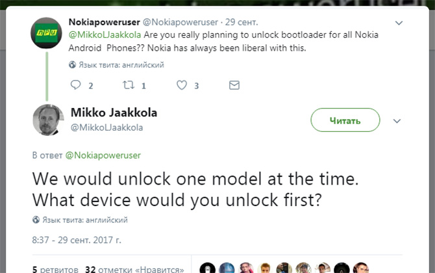Image resolution: width=435 pixels, height=273 pixels.
Task: Click globe icon beside first tweet's language
Action: 72,65
